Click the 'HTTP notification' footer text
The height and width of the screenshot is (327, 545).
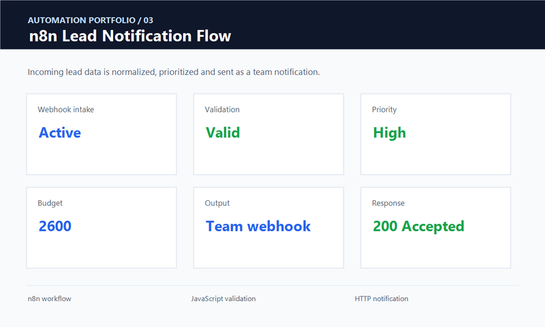pyautogui.click(x=381, y=298)
